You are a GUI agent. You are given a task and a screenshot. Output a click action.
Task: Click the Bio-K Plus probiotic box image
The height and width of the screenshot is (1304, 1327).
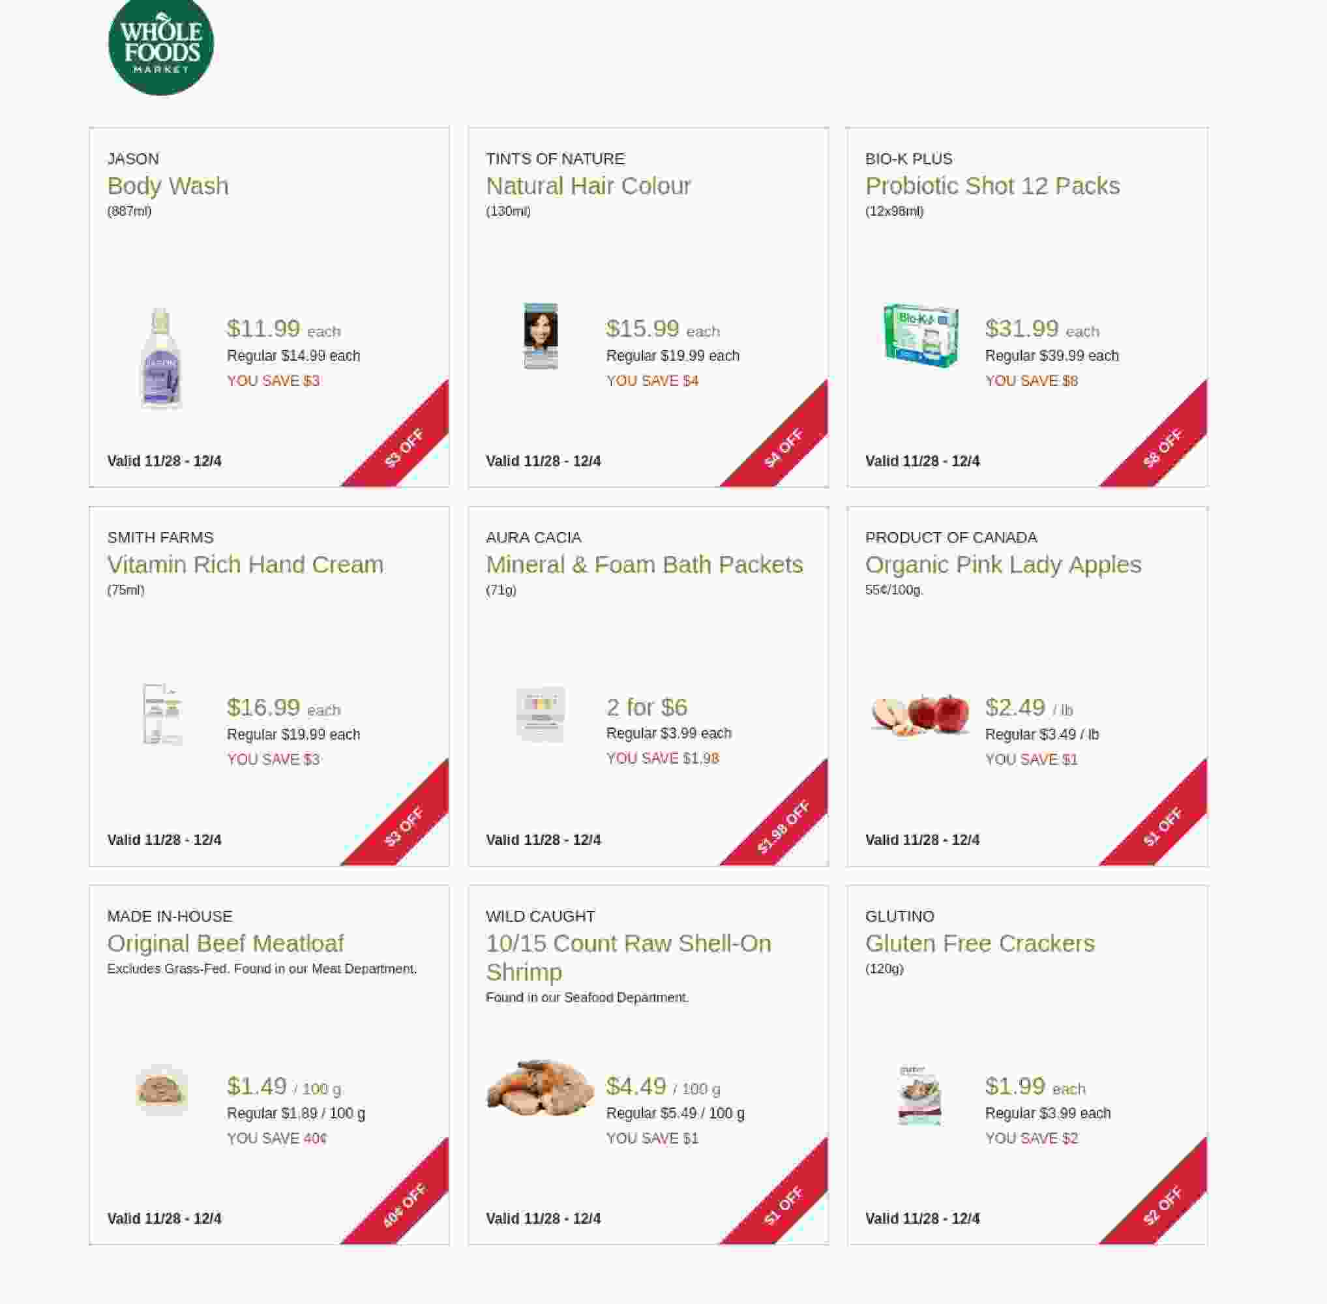[x=920, y=336]
